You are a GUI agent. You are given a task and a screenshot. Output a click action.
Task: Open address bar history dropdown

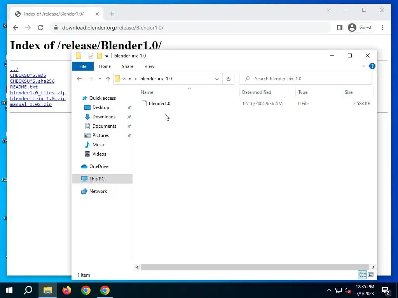217,79
